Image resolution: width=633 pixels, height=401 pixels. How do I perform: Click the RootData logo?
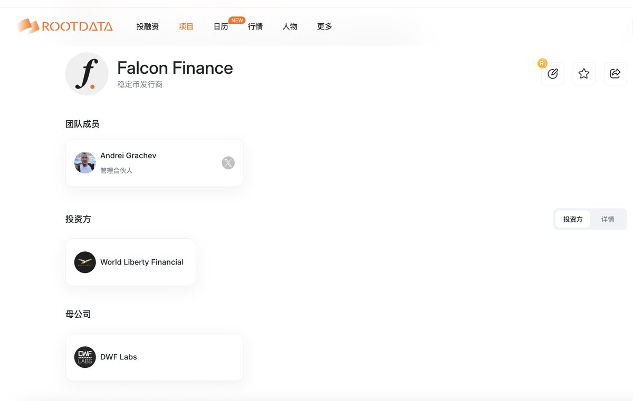point(65,26)
